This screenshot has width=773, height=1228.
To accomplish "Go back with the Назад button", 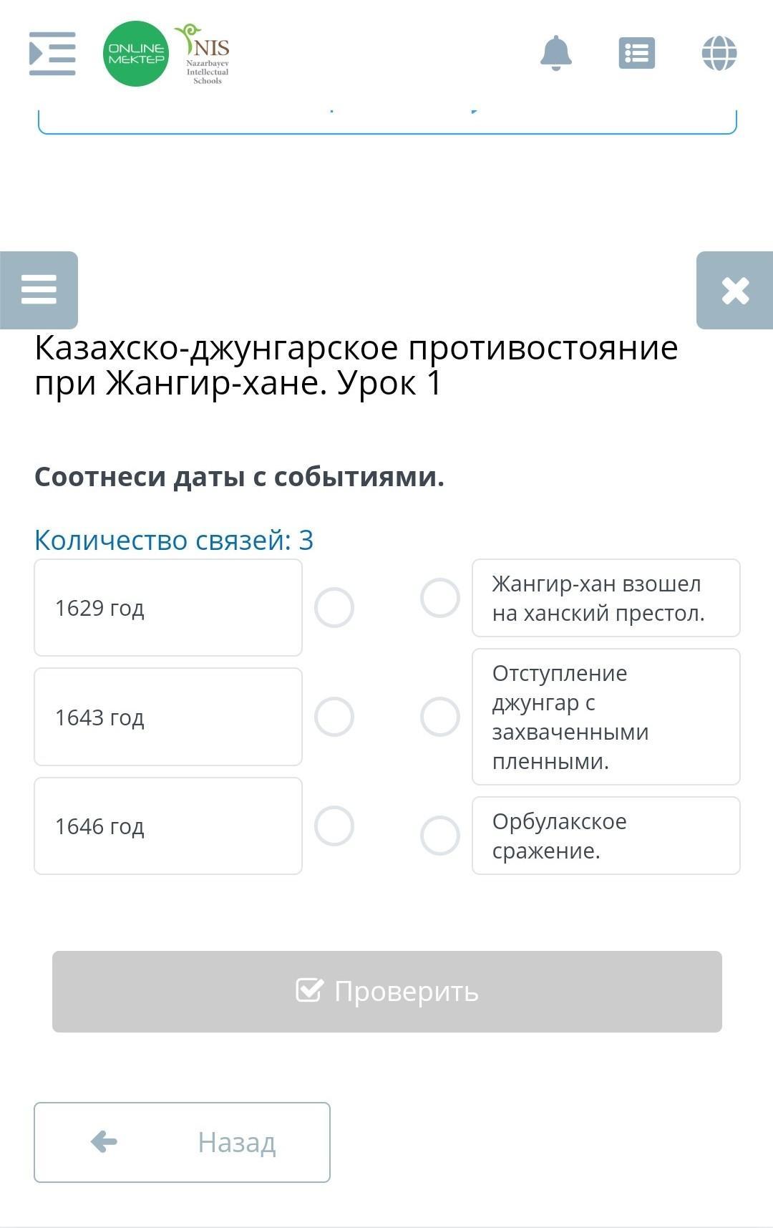I will (182, 1142).
